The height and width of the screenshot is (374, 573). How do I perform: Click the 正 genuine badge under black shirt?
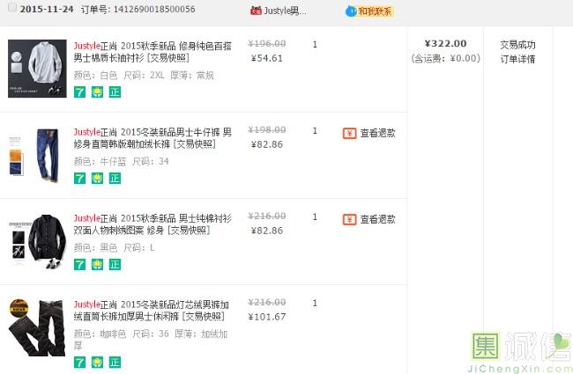pyautogui.click(x=115, y=264)
